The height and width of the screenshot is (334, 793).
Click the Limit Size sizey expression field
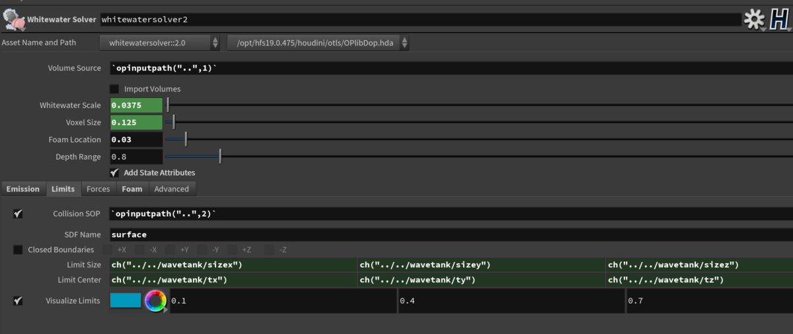click(x=481, y=265)
